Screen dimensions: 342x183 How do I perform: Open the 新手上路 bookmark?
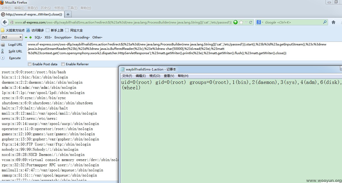click(x=55, y=30)
